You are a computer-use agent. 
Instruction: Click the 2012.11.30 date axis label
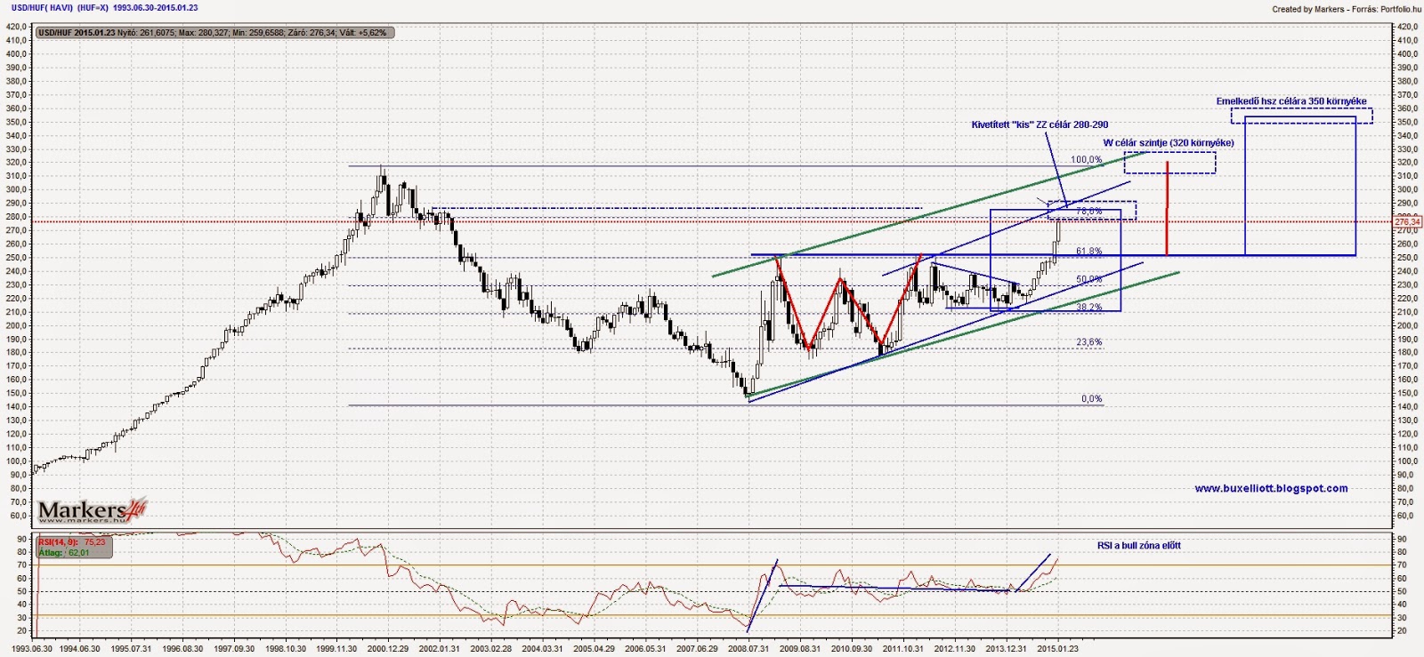(954, 650)
